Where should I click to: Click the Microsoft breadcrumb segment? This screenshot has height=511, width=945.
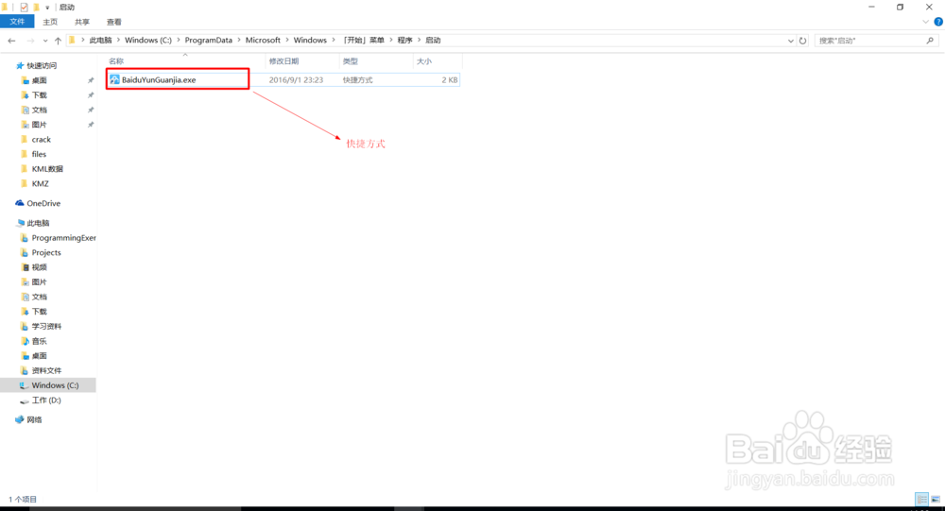coord(263,41)
